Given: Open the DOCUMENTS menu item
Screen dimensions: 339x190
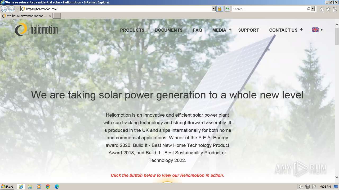Looking at the screenshot, I should pos(168,30).
